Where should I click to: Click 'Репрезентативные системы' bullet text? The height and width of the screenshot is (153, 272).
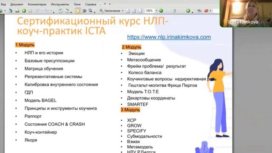coord(53,76)
